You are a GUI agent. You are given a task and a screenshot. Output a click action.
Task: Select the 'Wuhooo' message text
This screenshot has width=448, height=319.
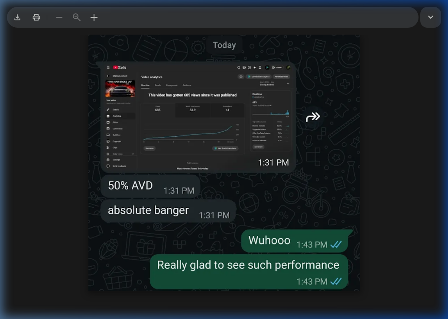tap(269, 240)
